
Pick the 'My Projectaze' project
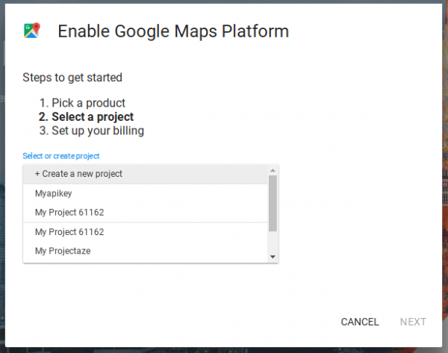(63, 252)
